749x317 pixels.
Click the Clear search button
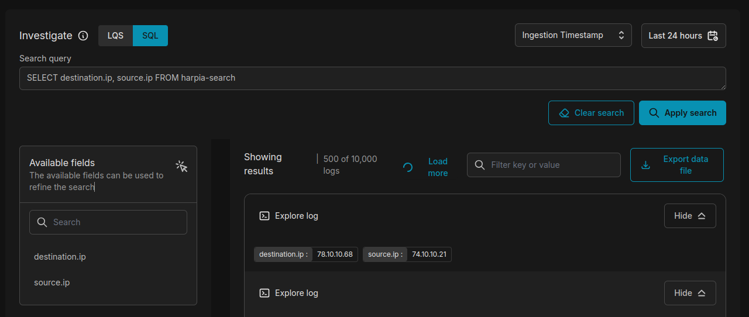[x=591, y=113]
